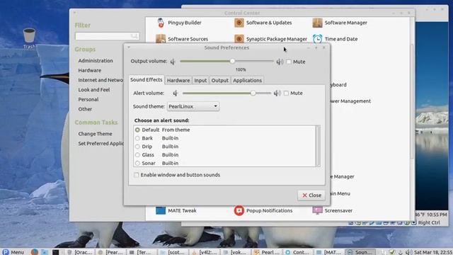The height and width of the screenshot is (255, 453).
Task: Open terminal launcher in bottom panel
Action: pyautogui.click(x=55, y=252)
